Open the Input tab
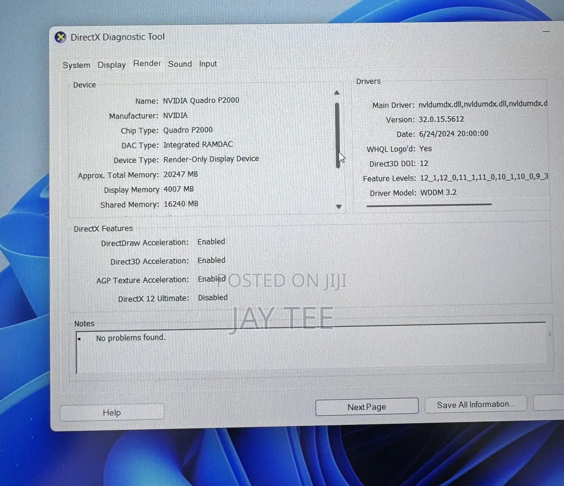This screenshot has height=486, width=564. point(208,64)
